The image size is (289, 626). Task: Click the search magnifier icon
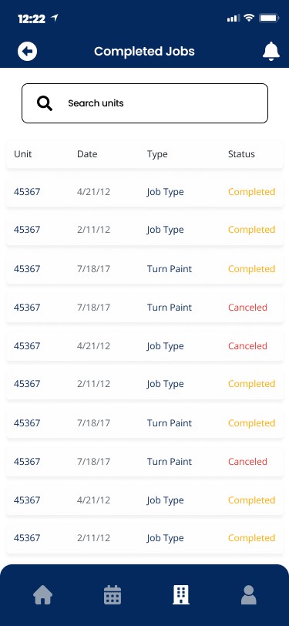point(45,103)
